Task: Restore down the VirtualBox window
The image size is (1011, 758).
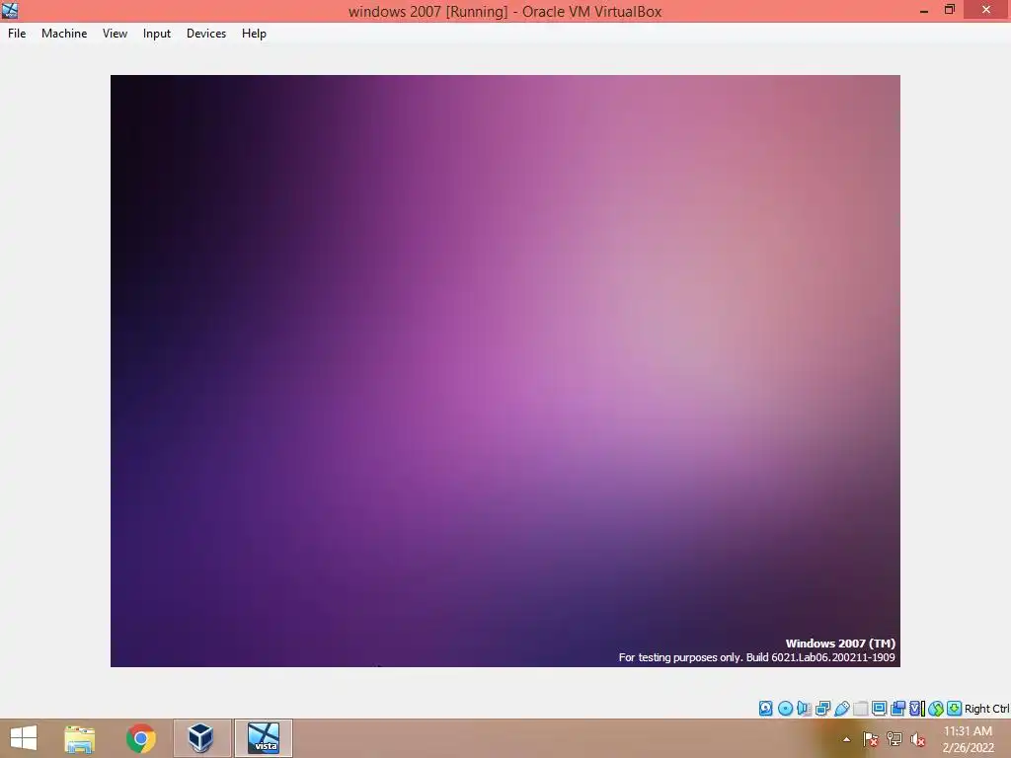Action: click(x=949, y=10)
